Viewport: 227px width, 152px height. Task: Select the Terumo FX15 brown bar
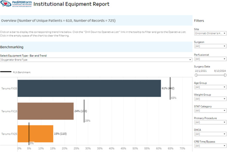(46, 111)
